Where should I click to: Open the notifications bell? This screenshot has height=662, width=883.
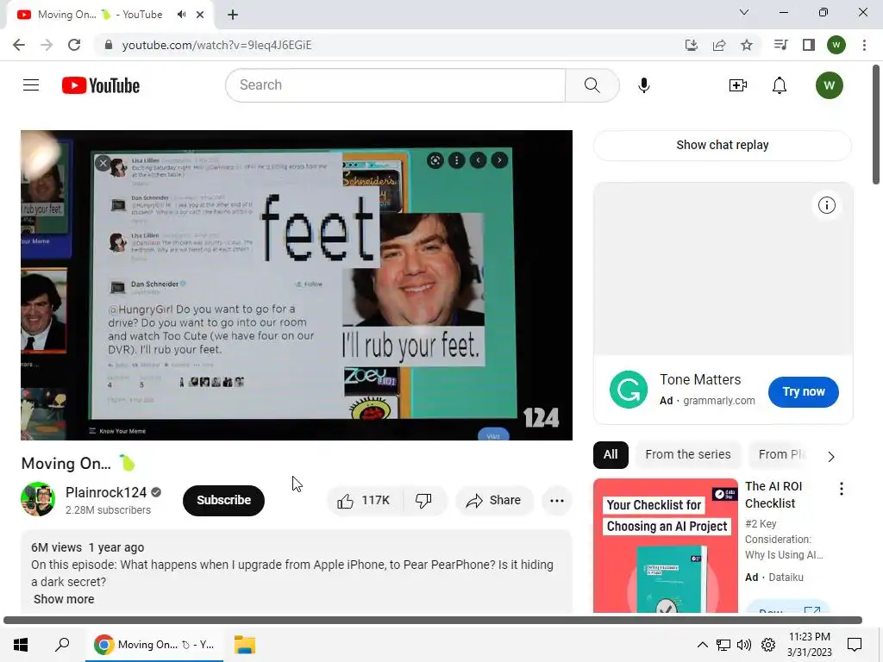[780, 85]
